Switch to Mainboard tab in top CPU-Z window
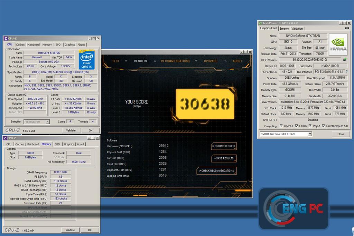Screen dimensions: 354x236 34,45
